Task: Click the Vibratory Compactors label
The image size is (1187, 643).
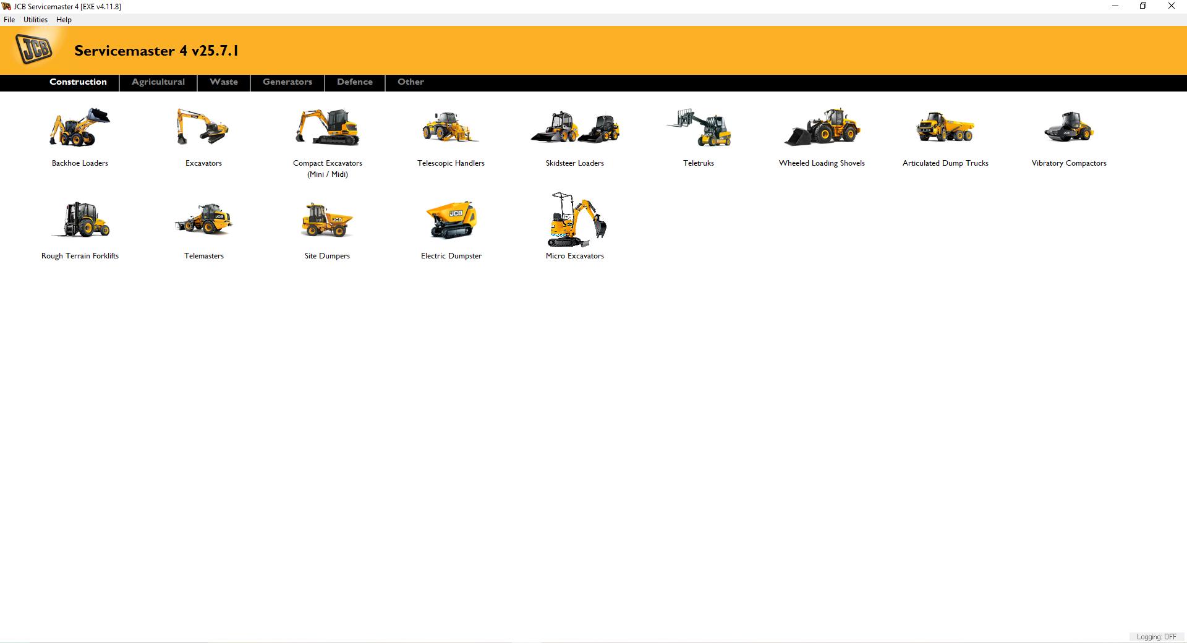Action: pos(1069,163)
